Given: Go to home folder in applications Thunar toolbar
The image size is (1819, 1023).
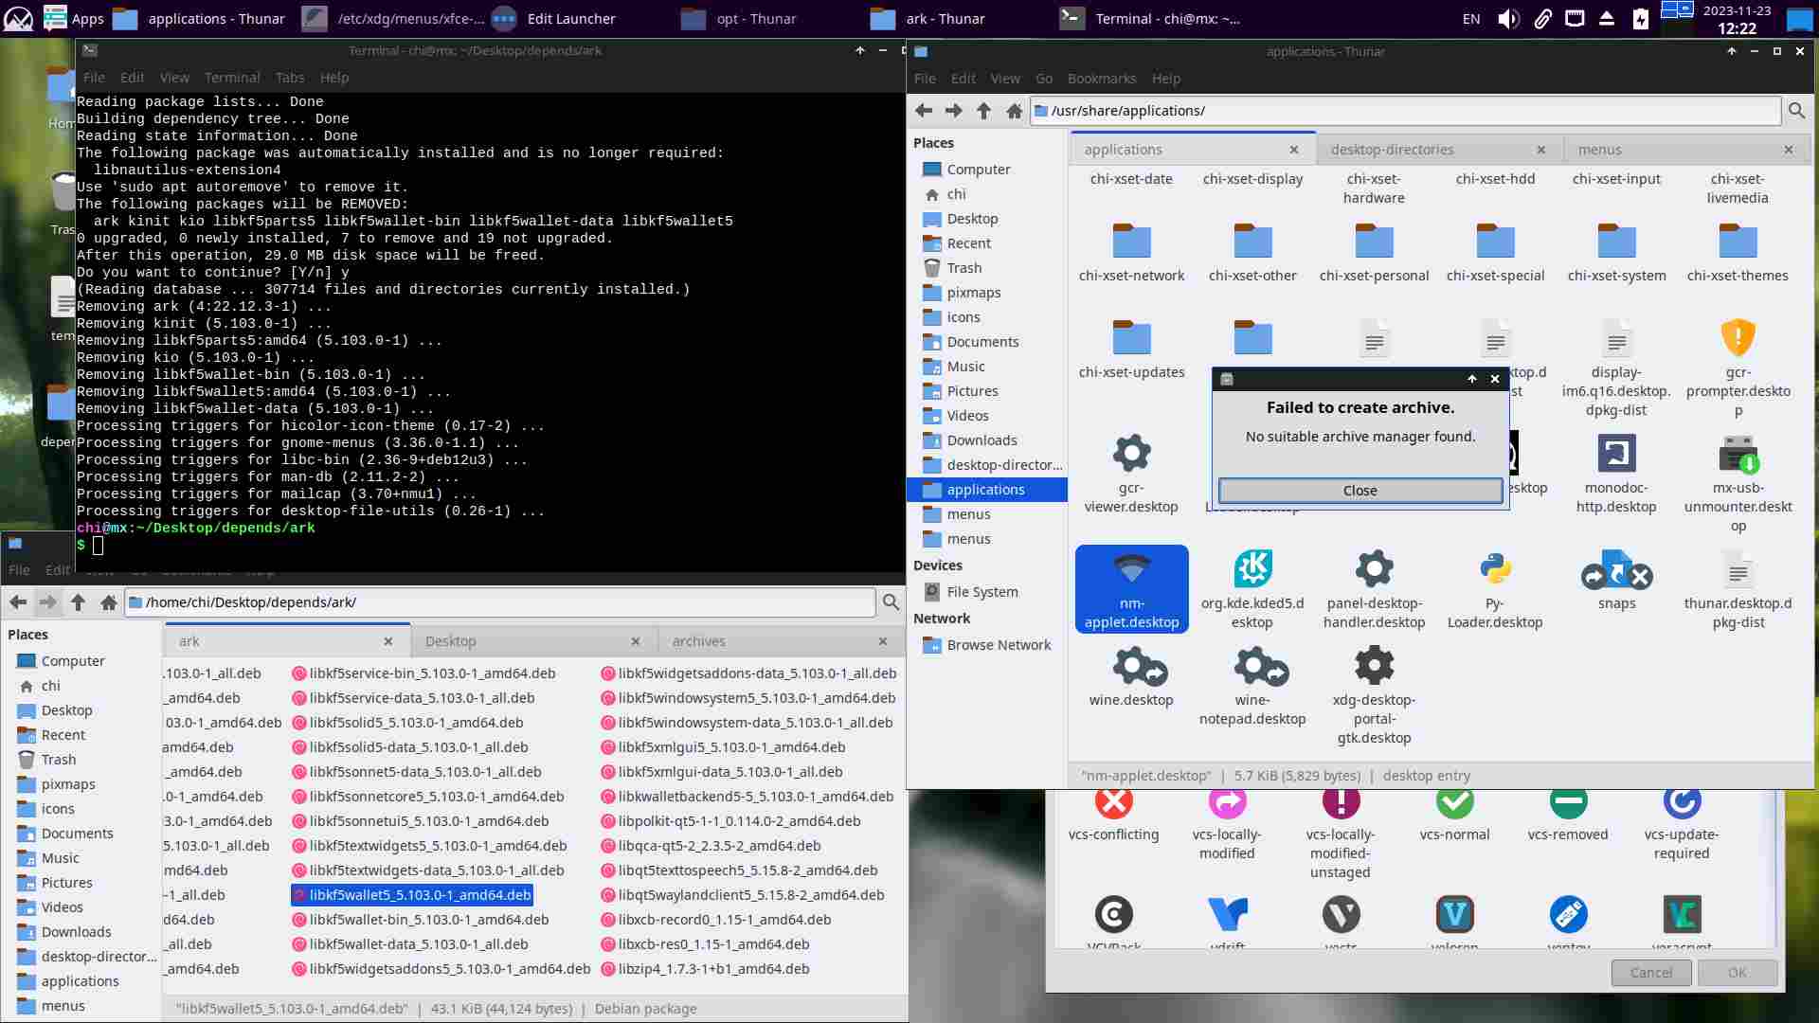Looking at the screenshot, I should 1014,111.
